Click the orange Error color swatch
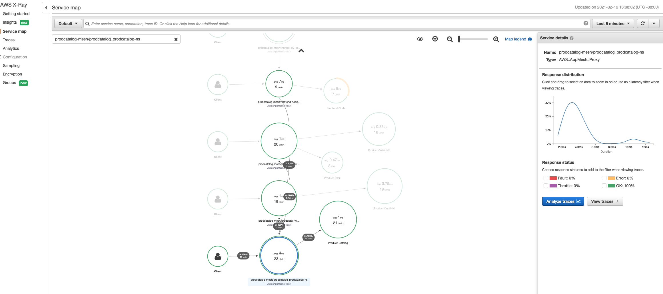 point(611,178)
